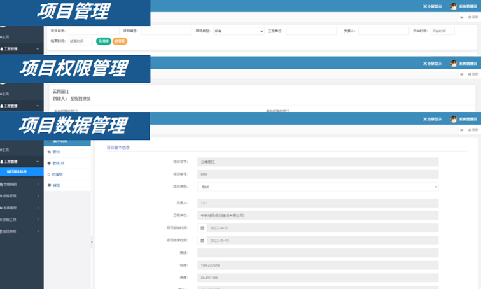Click the empty 描述 field
Screen dimensions: 481x289
pyautogui.click(x=318, y=253)
